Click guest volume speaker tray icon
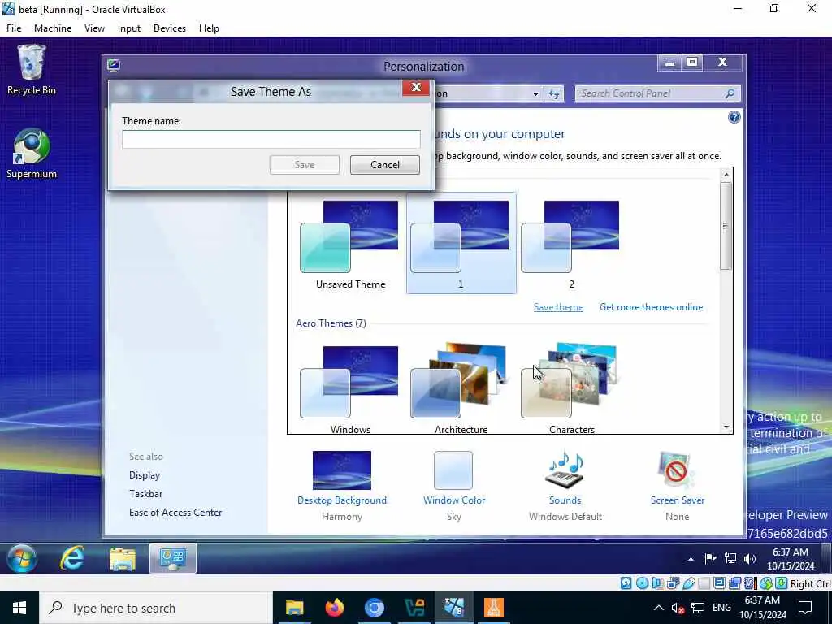This screenshot has width=832, height=624. click(x=750, y=558)
